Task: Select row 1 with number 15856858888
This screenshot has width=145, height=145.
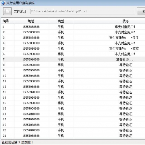Action: click(73, 27)
